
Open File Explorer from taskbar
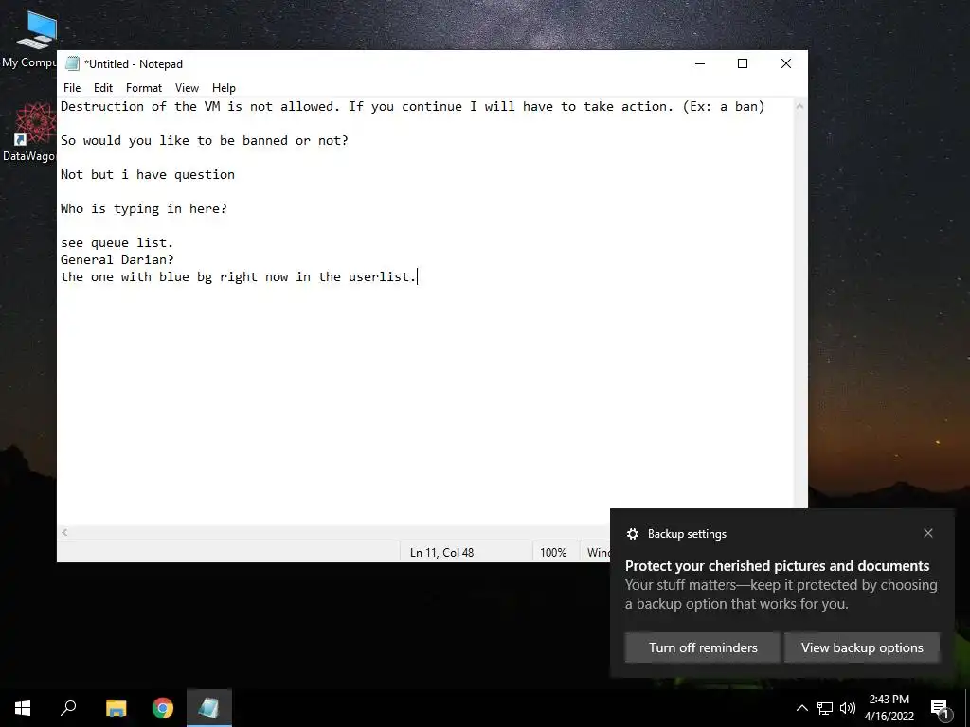(x=116, y=708)
